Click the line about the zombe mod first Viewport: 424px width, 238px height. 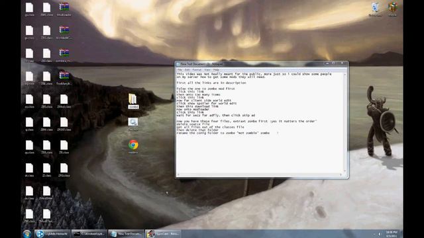point(205,89)
